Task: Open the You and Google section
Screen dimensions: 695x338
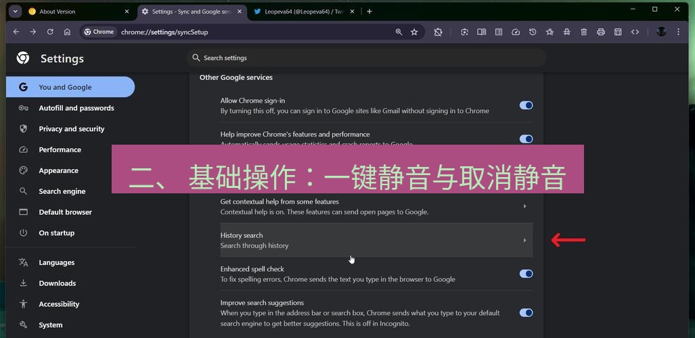Action: point(70,87)
